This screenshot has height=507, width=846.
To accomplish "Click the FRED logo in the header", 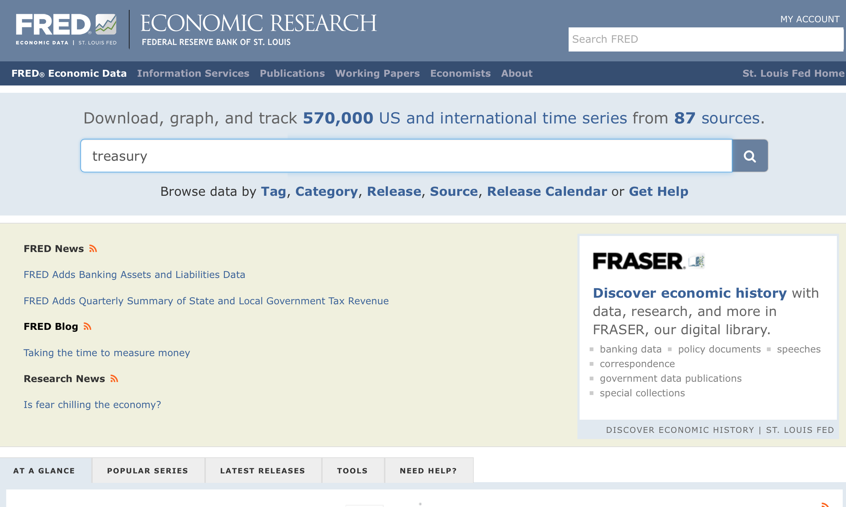I will point(66,29).
